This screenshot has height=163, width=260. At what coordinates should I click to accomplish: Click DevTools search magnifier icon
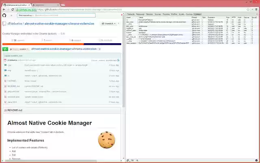(x=137, y=160)
